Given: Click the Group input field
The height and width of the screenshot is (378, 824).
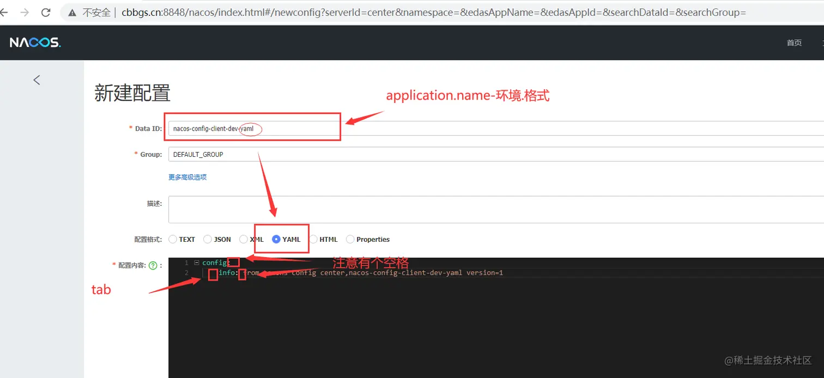Looking at the screenshot, I should pos(496,155).
